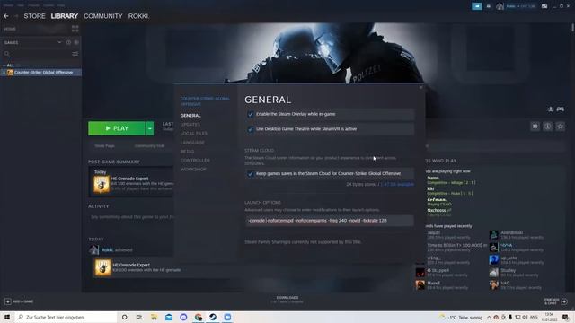The image size is (575, 323).
Task: Open the Community Hub link
Action: pyautogui.click(x=149, y=145)
